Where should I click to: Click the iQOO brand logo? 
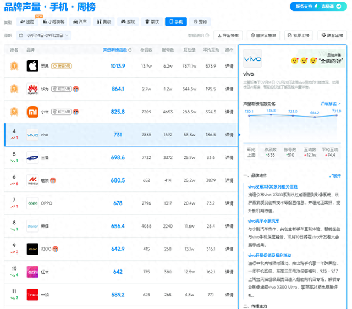point(32,249)
